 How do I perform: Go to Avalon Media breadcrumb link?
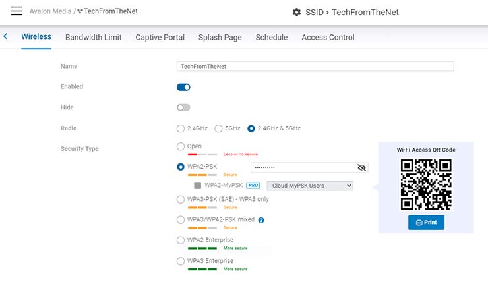pos(50,12)
